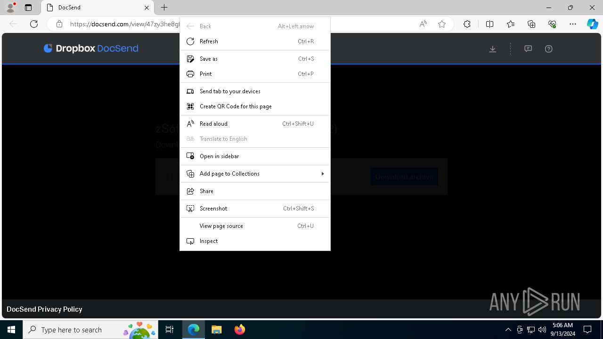Open Favorites list icon
This screenshot has height=339, width=603.
point(511,24)
